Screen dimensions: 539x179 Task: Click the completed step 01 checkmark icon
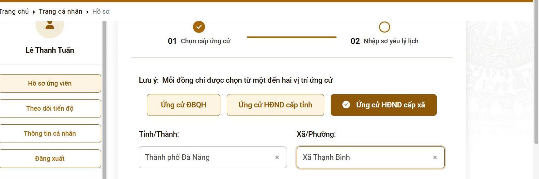pos(199,27)
